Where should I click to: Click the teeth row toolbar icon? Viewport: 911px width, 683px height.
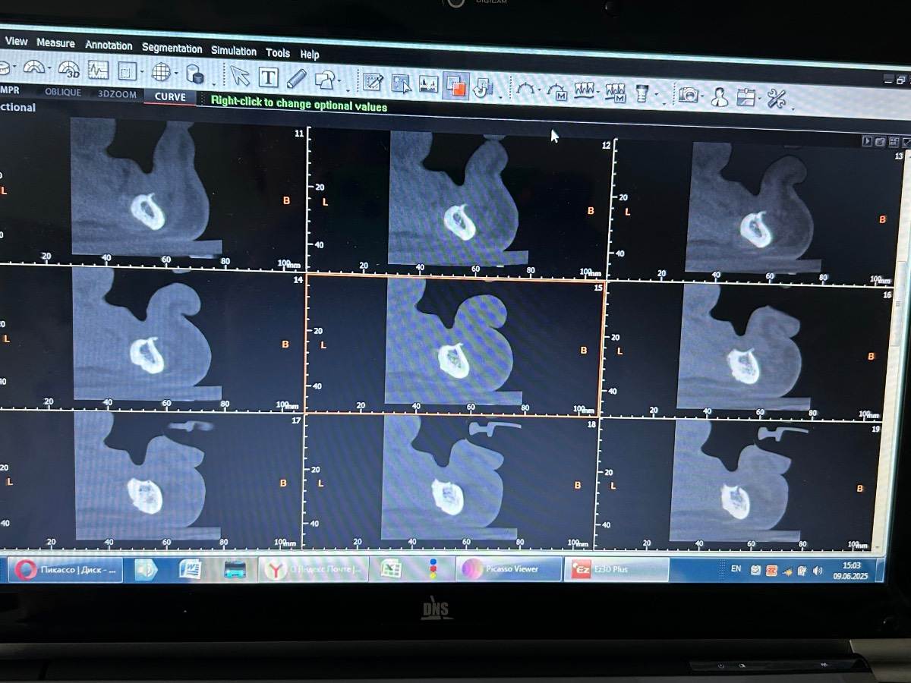click(x=583, y=92)
